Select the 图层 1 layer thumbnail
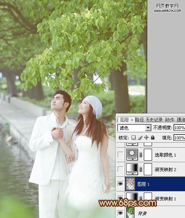This screenshot has width=185, height=218. [130, 184]
